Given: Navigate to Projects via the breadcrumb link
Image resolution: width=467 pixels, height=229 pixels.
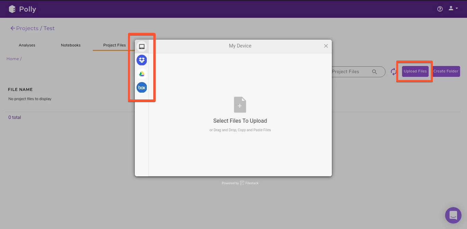Looking at the screenshot, I should coord(27,28).
